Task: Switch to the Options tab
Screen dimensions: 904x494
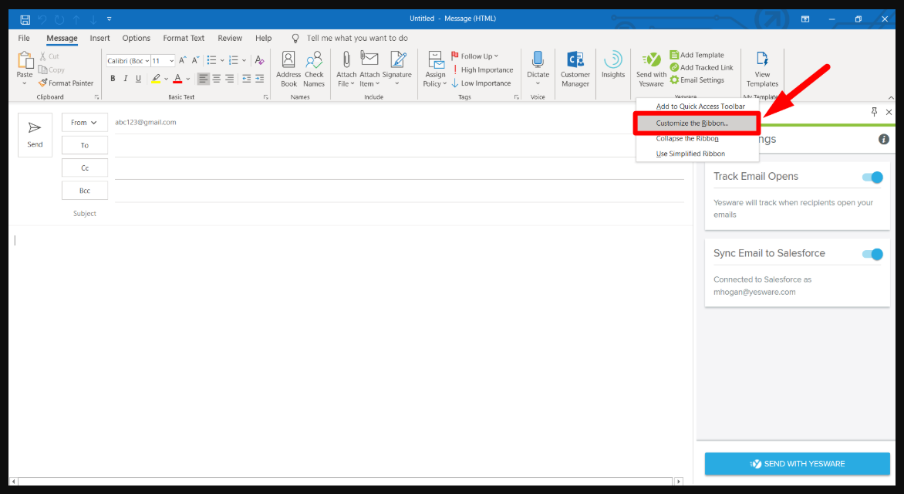Action: coord(136,38)
